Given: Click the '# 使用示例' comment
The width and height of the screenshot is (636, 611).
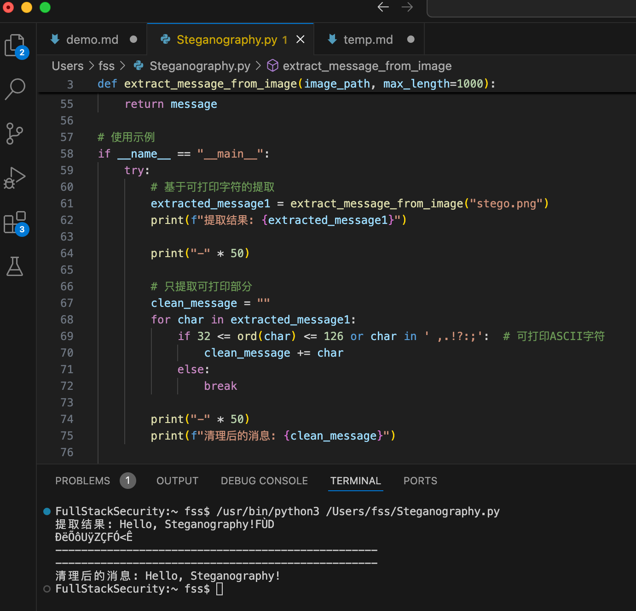Looking at the screenshot, I should coord(126,137).
